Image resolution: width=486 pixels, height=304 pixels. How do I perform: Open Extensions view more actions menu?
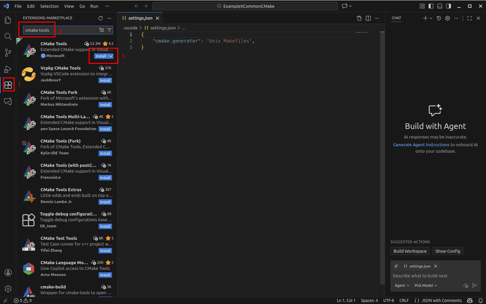click(x=109, y=18)
